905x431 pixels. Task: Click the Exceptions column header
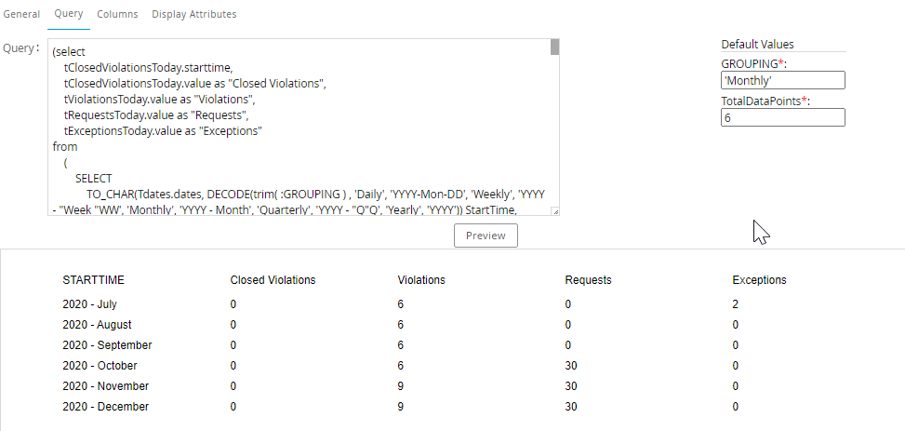pyautogui.click(x=759, y=280)
